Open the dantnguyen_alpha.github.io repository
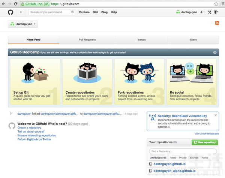Viewport: 225px width, 178px height. [174, 171]
